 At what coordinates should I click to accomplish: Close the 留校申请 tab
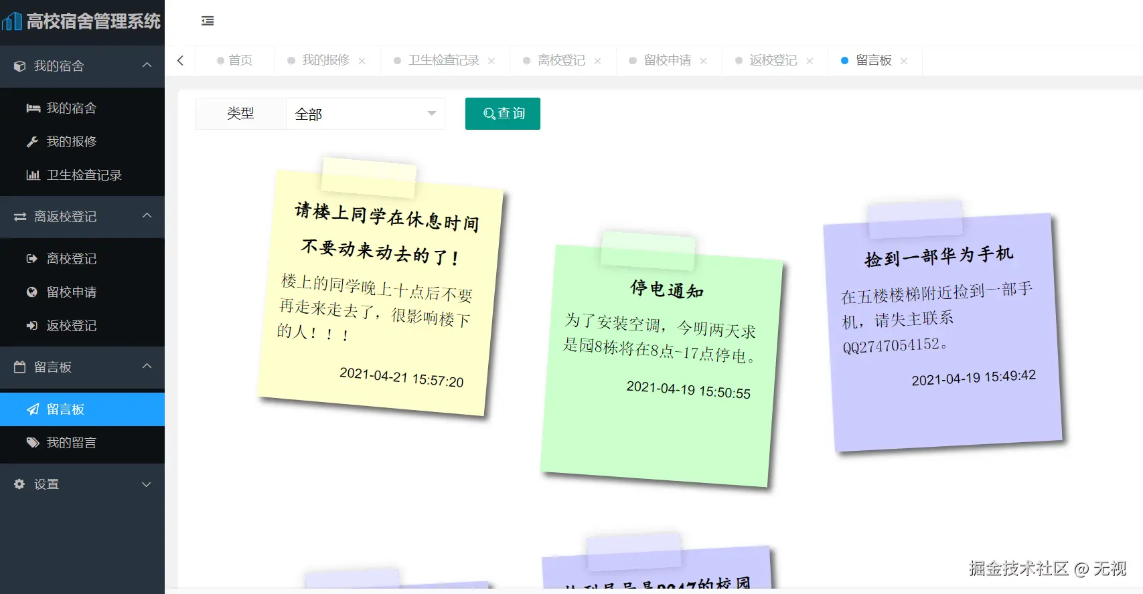coord(703,61)
